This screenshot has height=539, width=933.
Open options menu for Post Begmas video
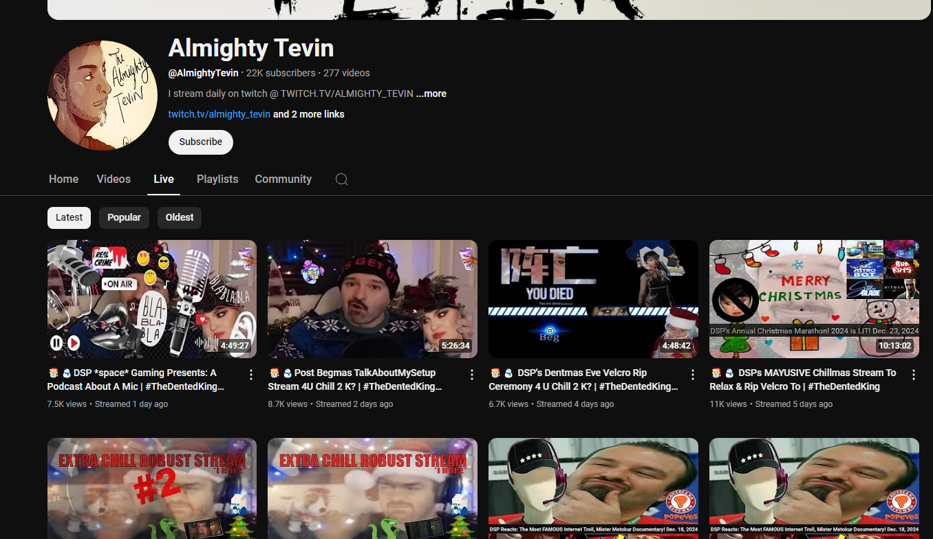[472, 375]
